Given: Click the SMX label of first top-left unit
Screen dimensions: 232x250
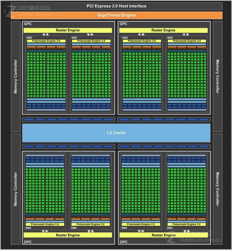Looking at the screenshot, I should coord(29,38).
